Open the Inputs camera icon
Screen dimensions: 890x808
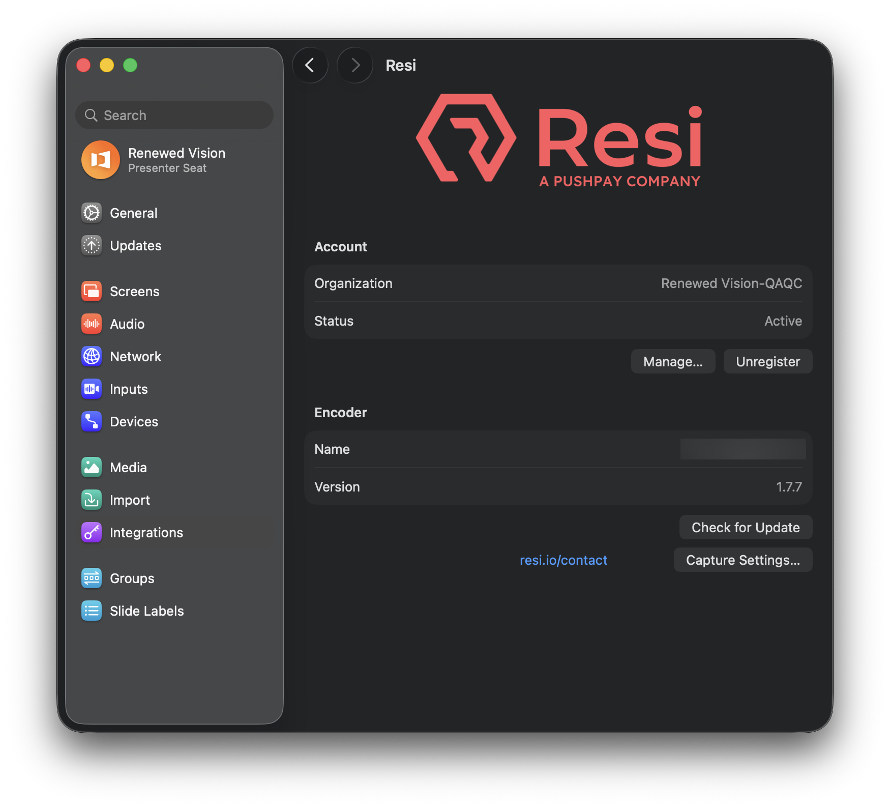[x=92, y=389]
